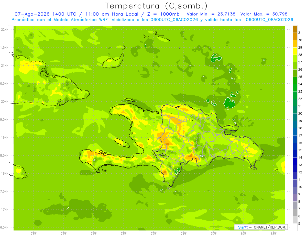The width and height of the screenshot is (307, 237).
Task: Click the legend value '11'
Action: tap(300, 179)
